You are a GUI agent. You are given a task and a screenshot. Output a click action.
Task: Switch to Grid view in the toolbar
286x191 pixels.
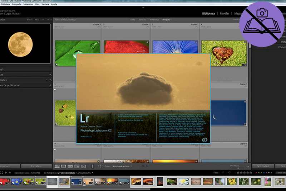pos(57,166)
